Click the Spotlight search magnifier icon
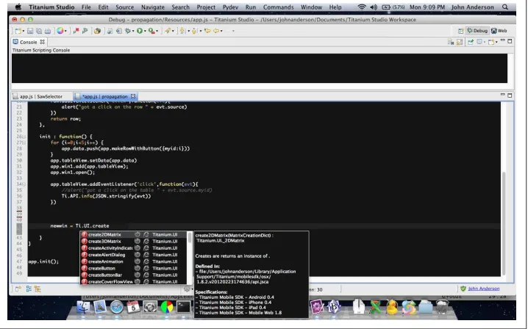Viewport: 528px width, 329px height. coord(505,7)
